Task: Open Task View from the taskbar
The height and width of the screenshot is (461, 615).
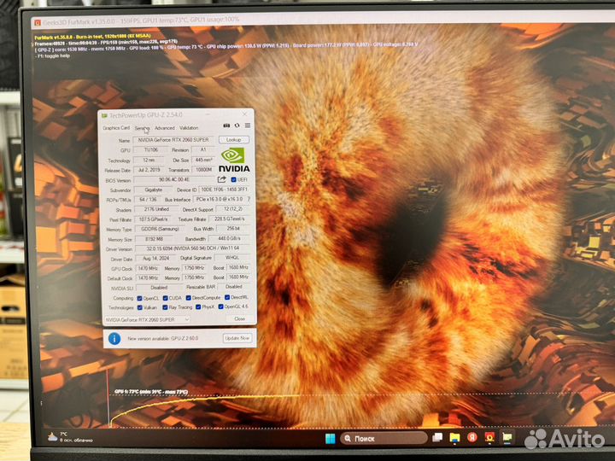Action: 437,438
